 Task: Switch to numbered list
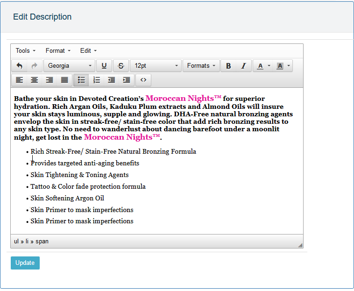coord(96,80)
